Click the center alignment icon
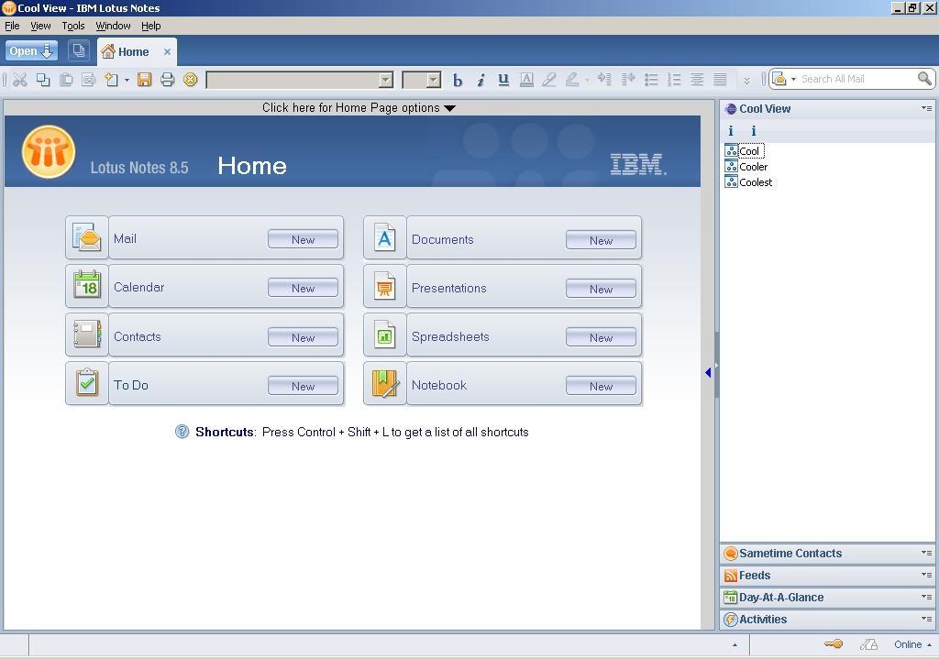This screenshot has height=659, width=939. (697, 80)
